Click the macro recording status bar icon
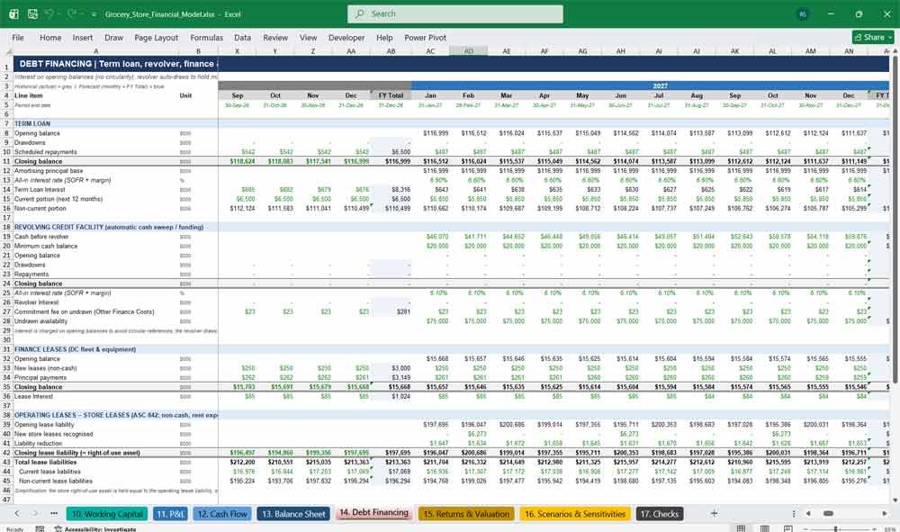This screenshot has height=532, width=900. (40, 528)
